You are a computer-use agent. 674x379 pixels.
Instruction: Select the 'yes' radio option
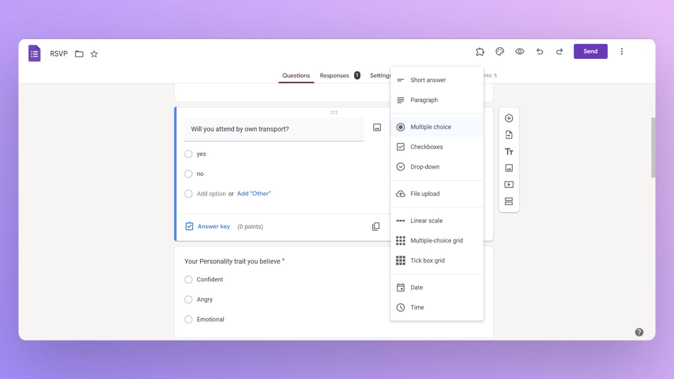pyautogui.click(x=188, y=154)
